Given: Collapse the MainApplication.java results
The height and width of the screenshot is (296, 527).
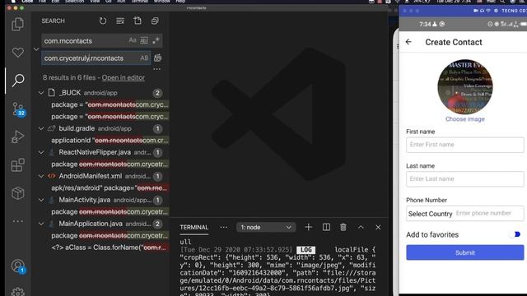Looking at the screenshot, I should coord(40,224).
